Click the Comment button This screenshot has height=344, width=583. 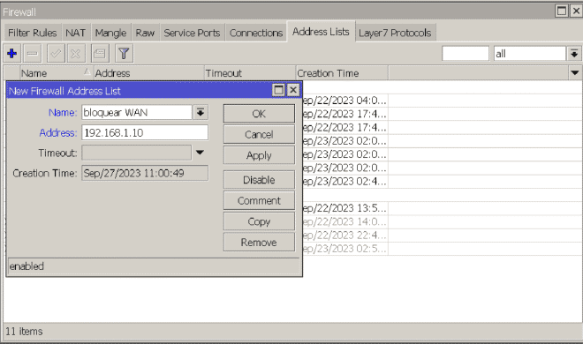click(x=259, y=201)
